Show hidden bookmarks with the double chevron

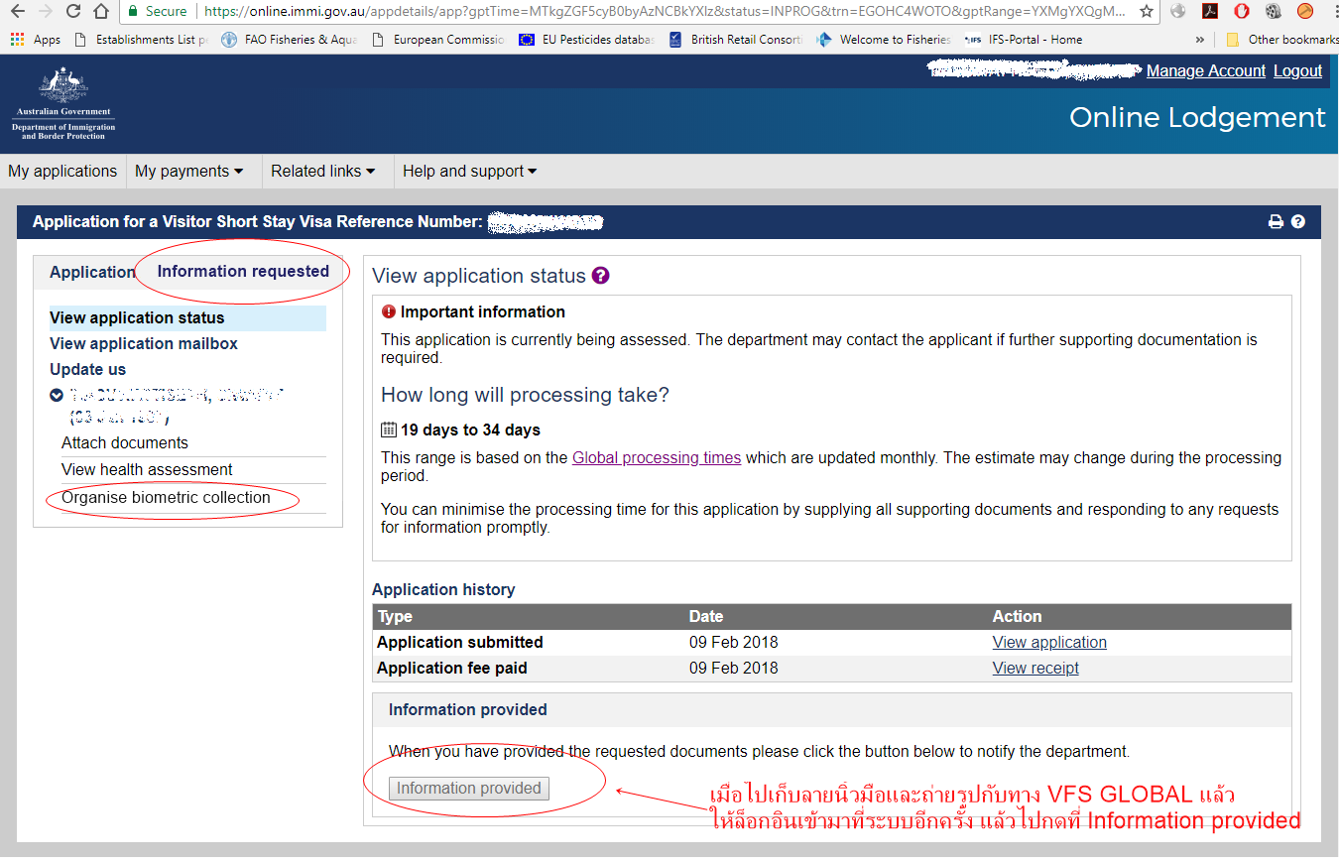1200,40
